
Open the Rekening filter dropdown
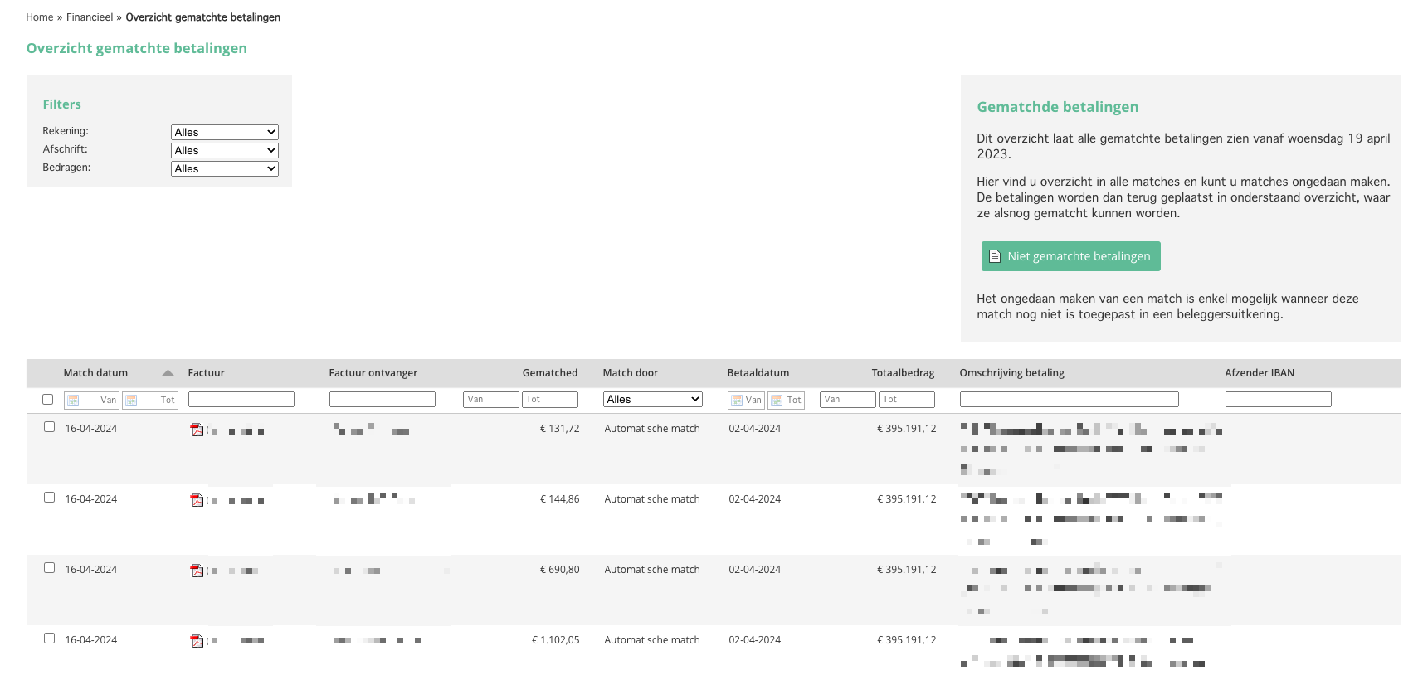coord(225,133)
